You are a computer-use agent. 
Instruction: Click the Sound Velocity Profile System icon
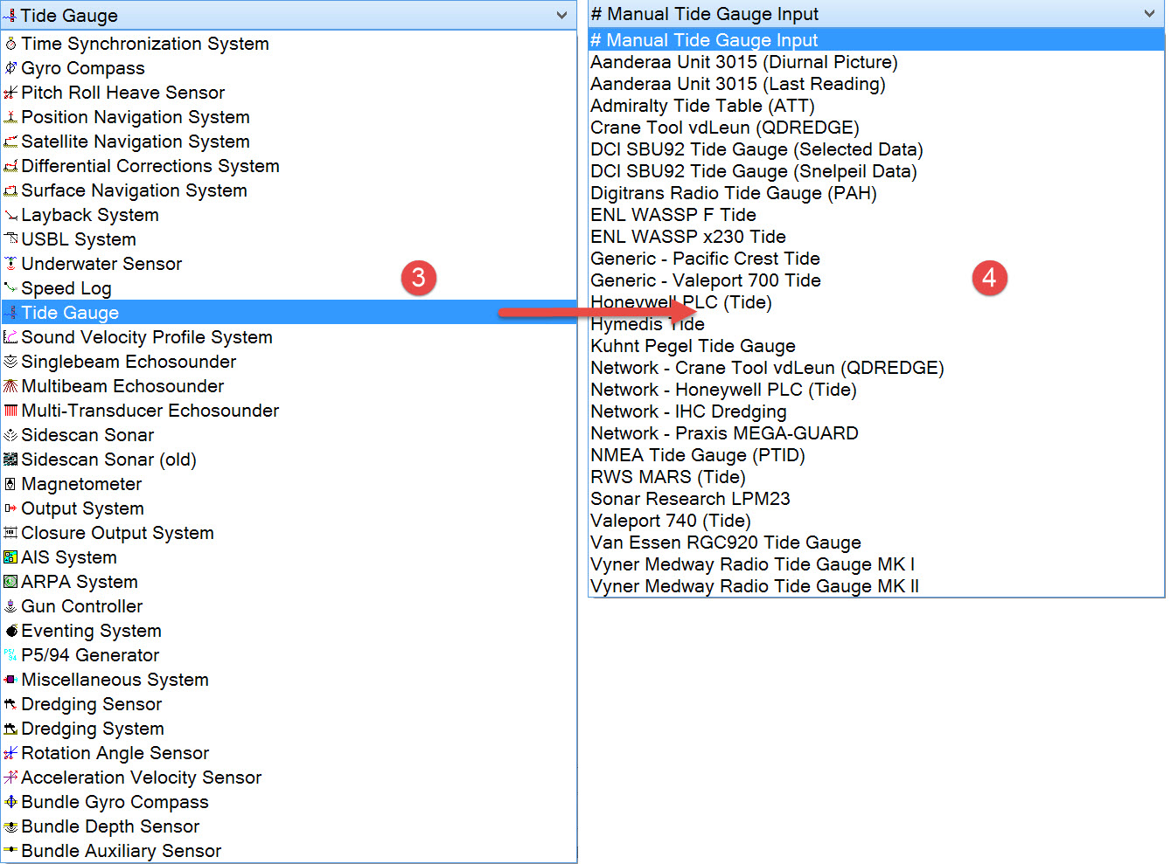pos(10,337)
